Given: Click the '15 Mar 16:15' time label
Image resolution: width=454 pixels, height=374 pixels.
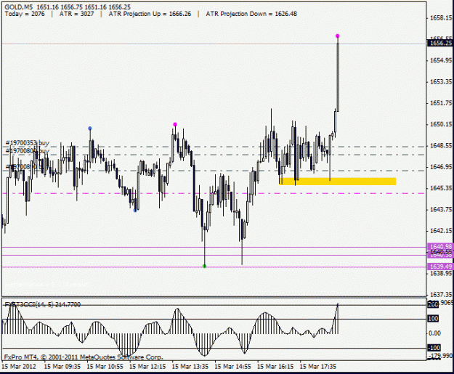Looking at the screenshot, I should (275, 367).
